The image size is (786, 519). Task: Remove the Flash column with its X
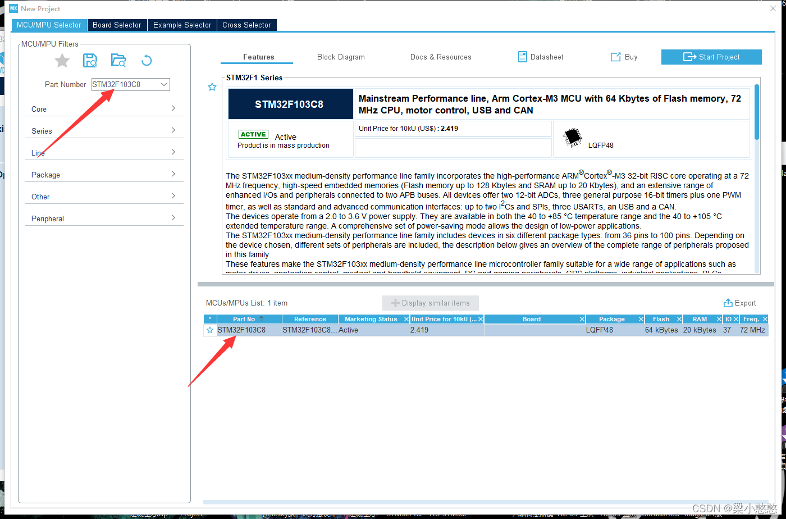pyautogui.click(x=679, y=319)
